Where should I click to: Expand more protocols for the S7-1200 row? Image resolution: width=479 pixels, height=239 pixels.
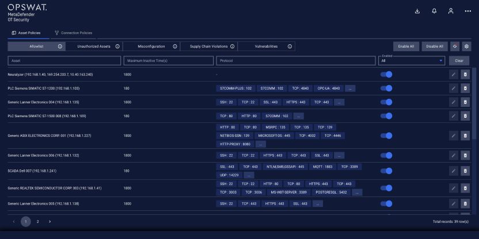(x=349, y=88)
